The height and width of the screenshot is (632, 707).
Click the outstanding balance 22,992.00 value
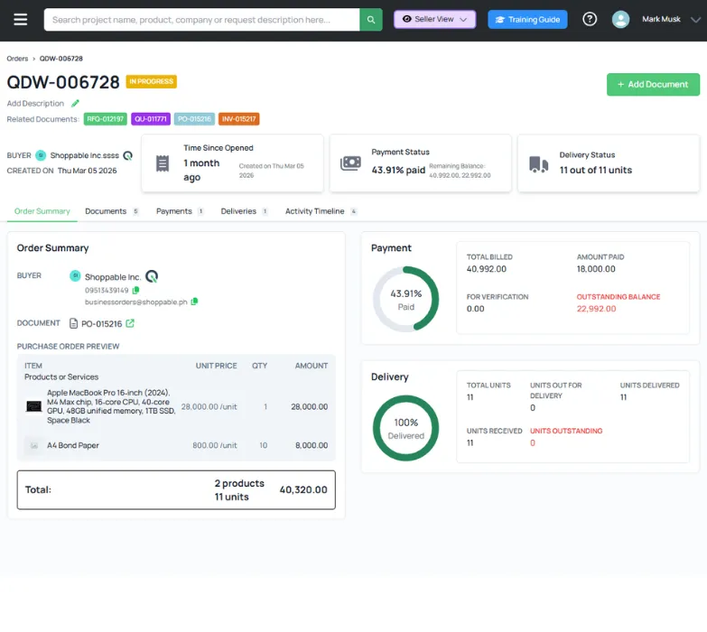596,309
